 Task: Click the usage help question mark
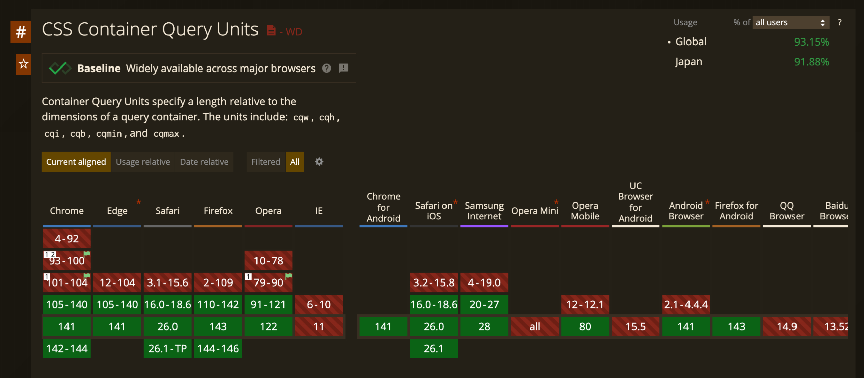pos(839,22)
